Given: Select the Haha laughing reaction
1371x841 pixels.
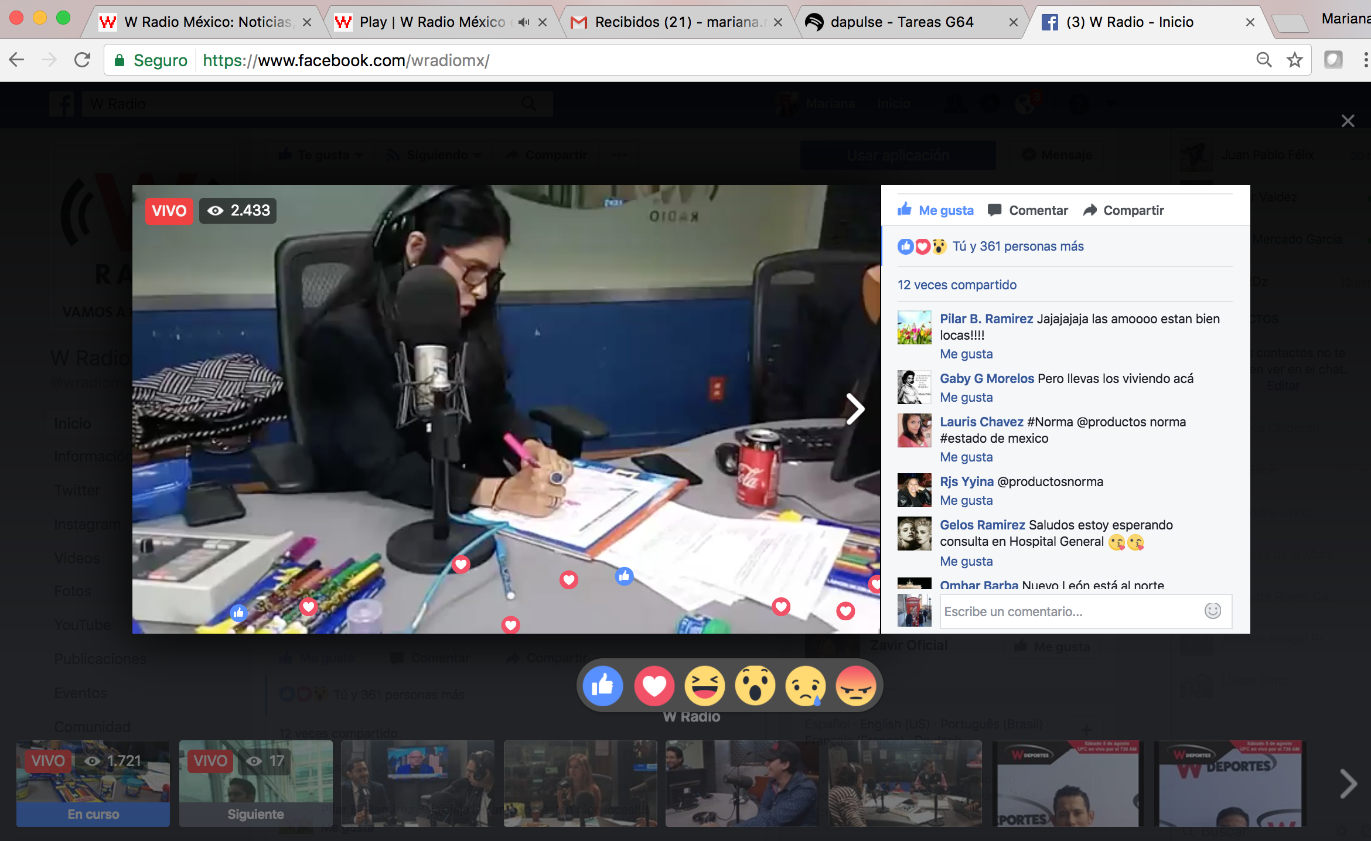Looking at the screenshot, I should 704,686.
